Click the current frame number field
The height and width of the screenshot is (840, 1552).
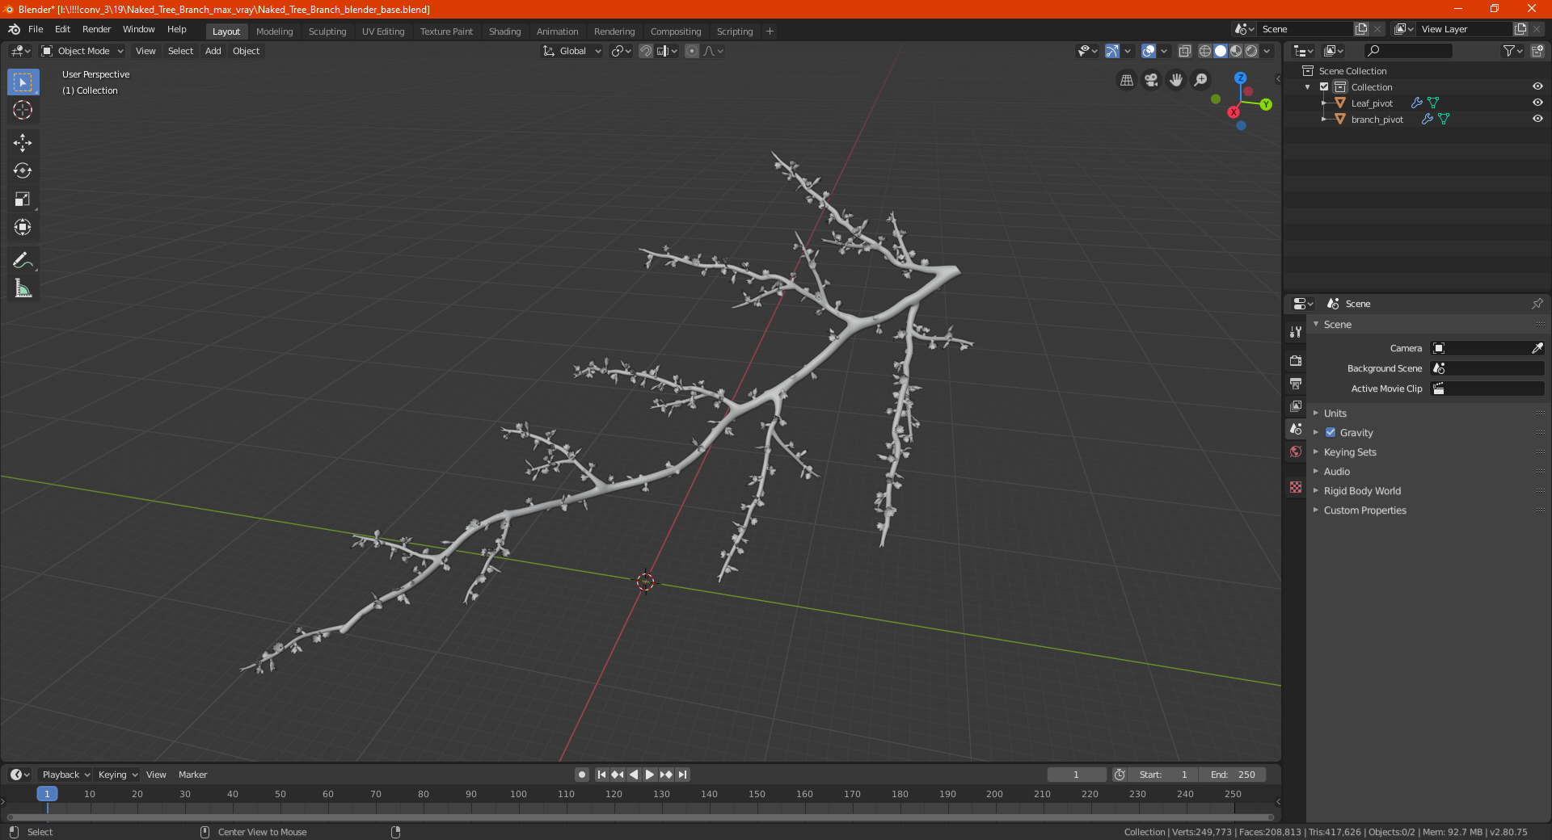click(1076, 775)
